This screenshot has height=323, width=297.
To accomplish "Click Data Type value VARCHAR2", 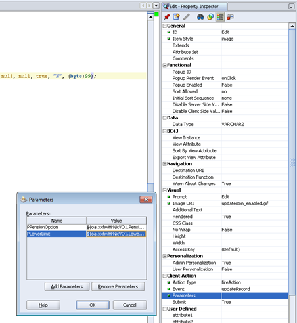I will click(233, 125).
